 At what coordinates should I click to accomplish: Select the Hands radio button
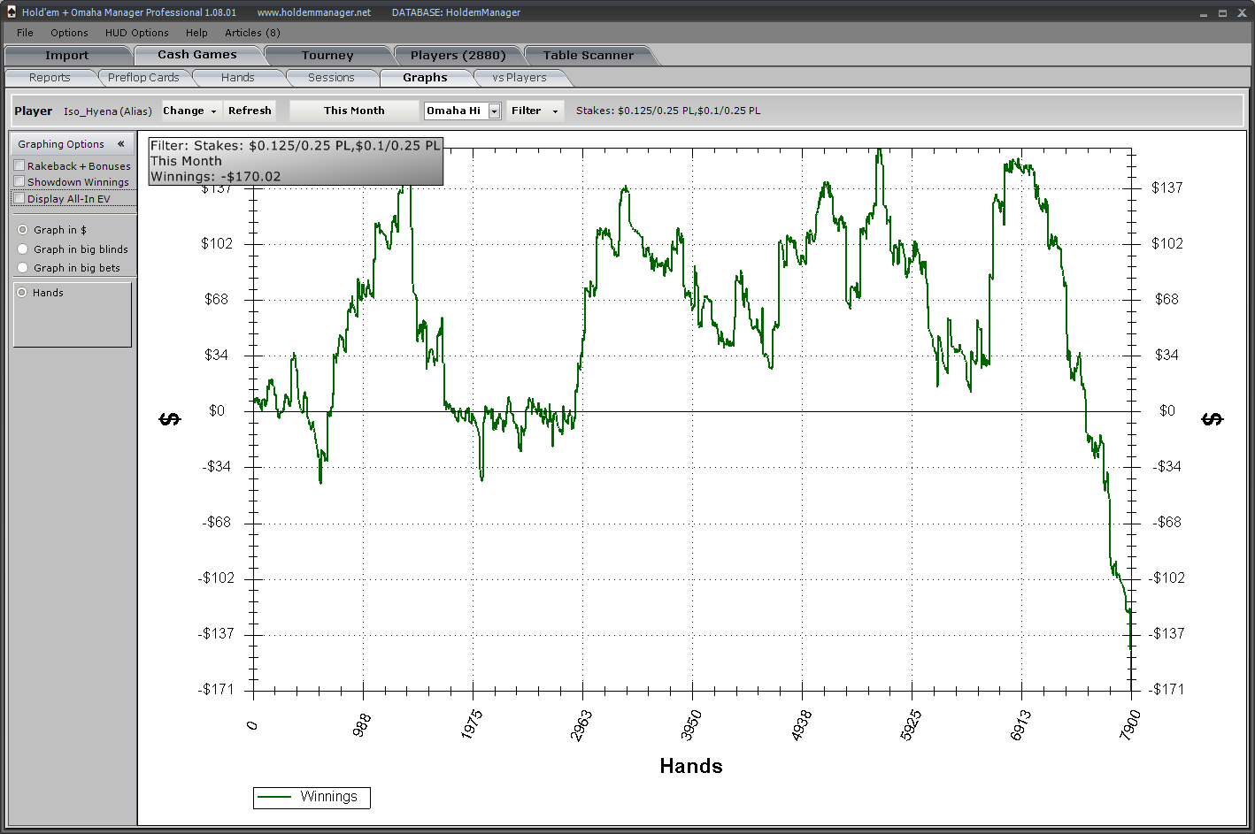(x=22, y=293)
